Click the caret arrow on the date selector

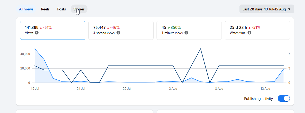pyautogui.click(x=289, y=9)
